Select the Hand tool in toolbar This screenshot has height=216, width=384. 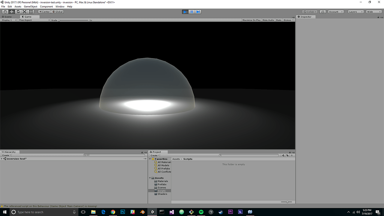5,12
